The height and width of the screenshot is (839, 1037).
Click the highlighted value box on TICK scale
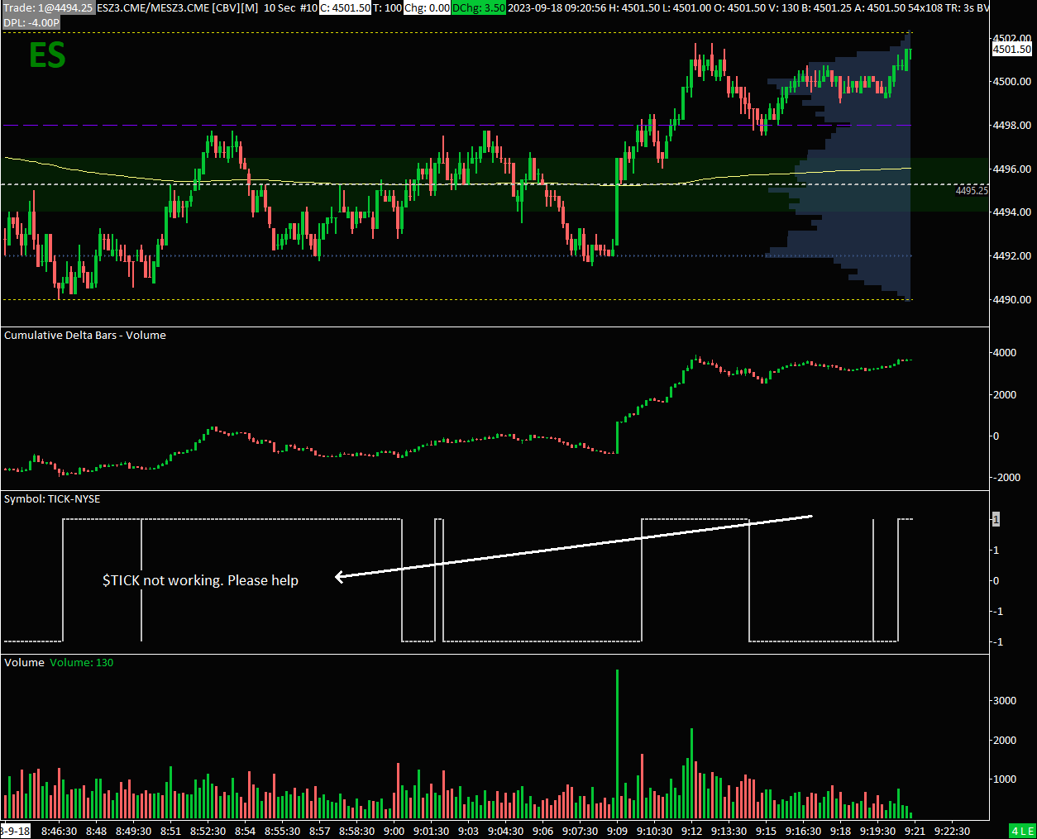pos(996,519)
